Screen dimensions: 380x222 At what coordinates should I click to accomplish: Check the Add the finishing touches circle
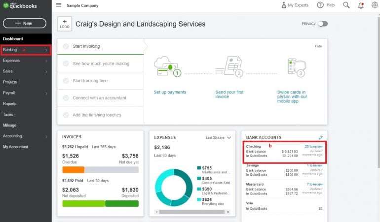click(x=66, y=115)
